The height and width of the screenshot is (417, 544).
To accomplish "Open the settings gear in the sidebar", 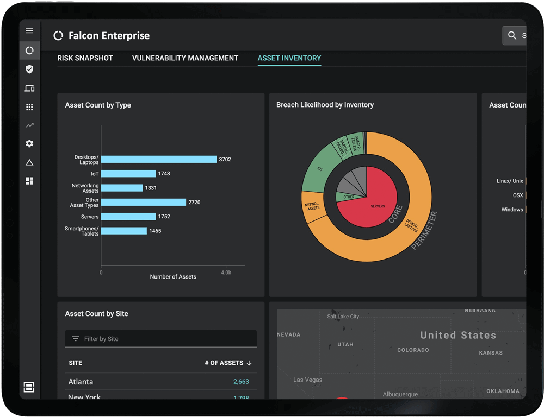I will (29, 143).
